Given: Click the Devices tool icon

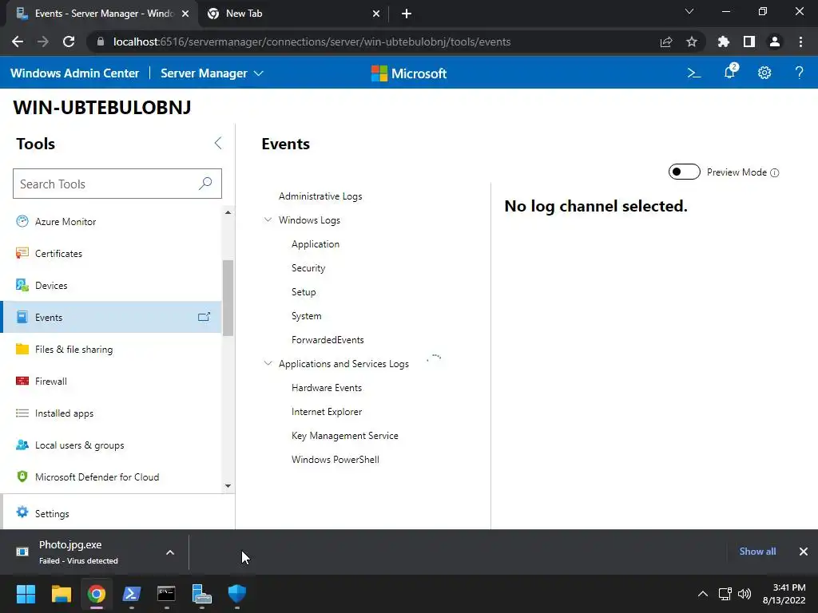Looking at the screenshot, I should pos(22,285).
